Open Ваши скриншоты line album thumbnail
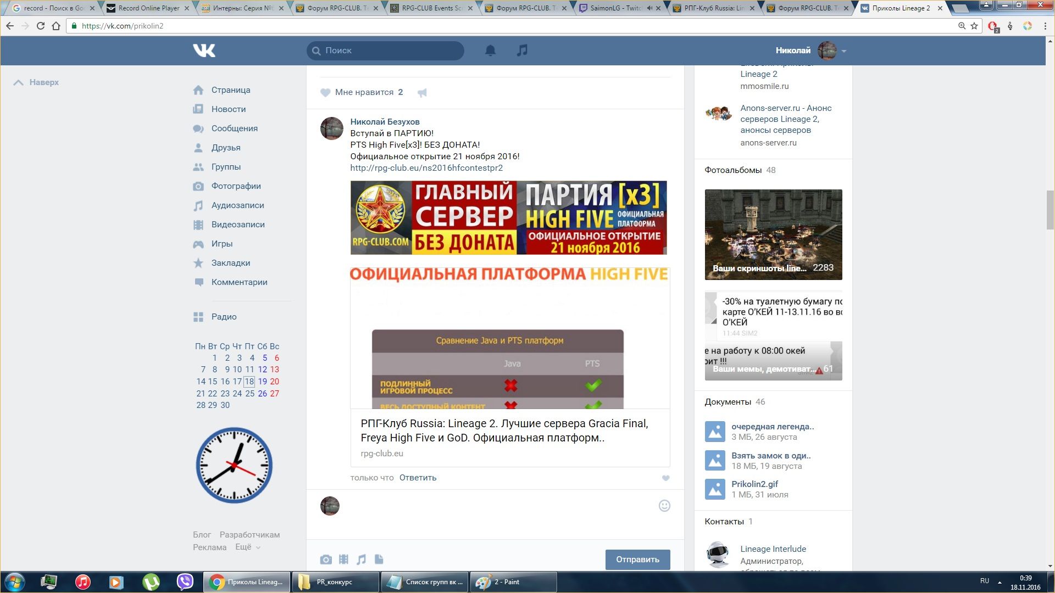Screen dimensions: 1055x593 (x=773, y=234)
